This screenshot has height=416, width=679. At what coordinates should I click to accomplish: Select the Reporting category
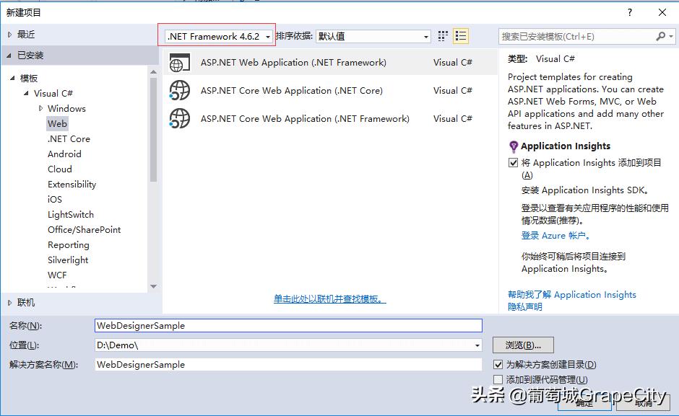69,244
